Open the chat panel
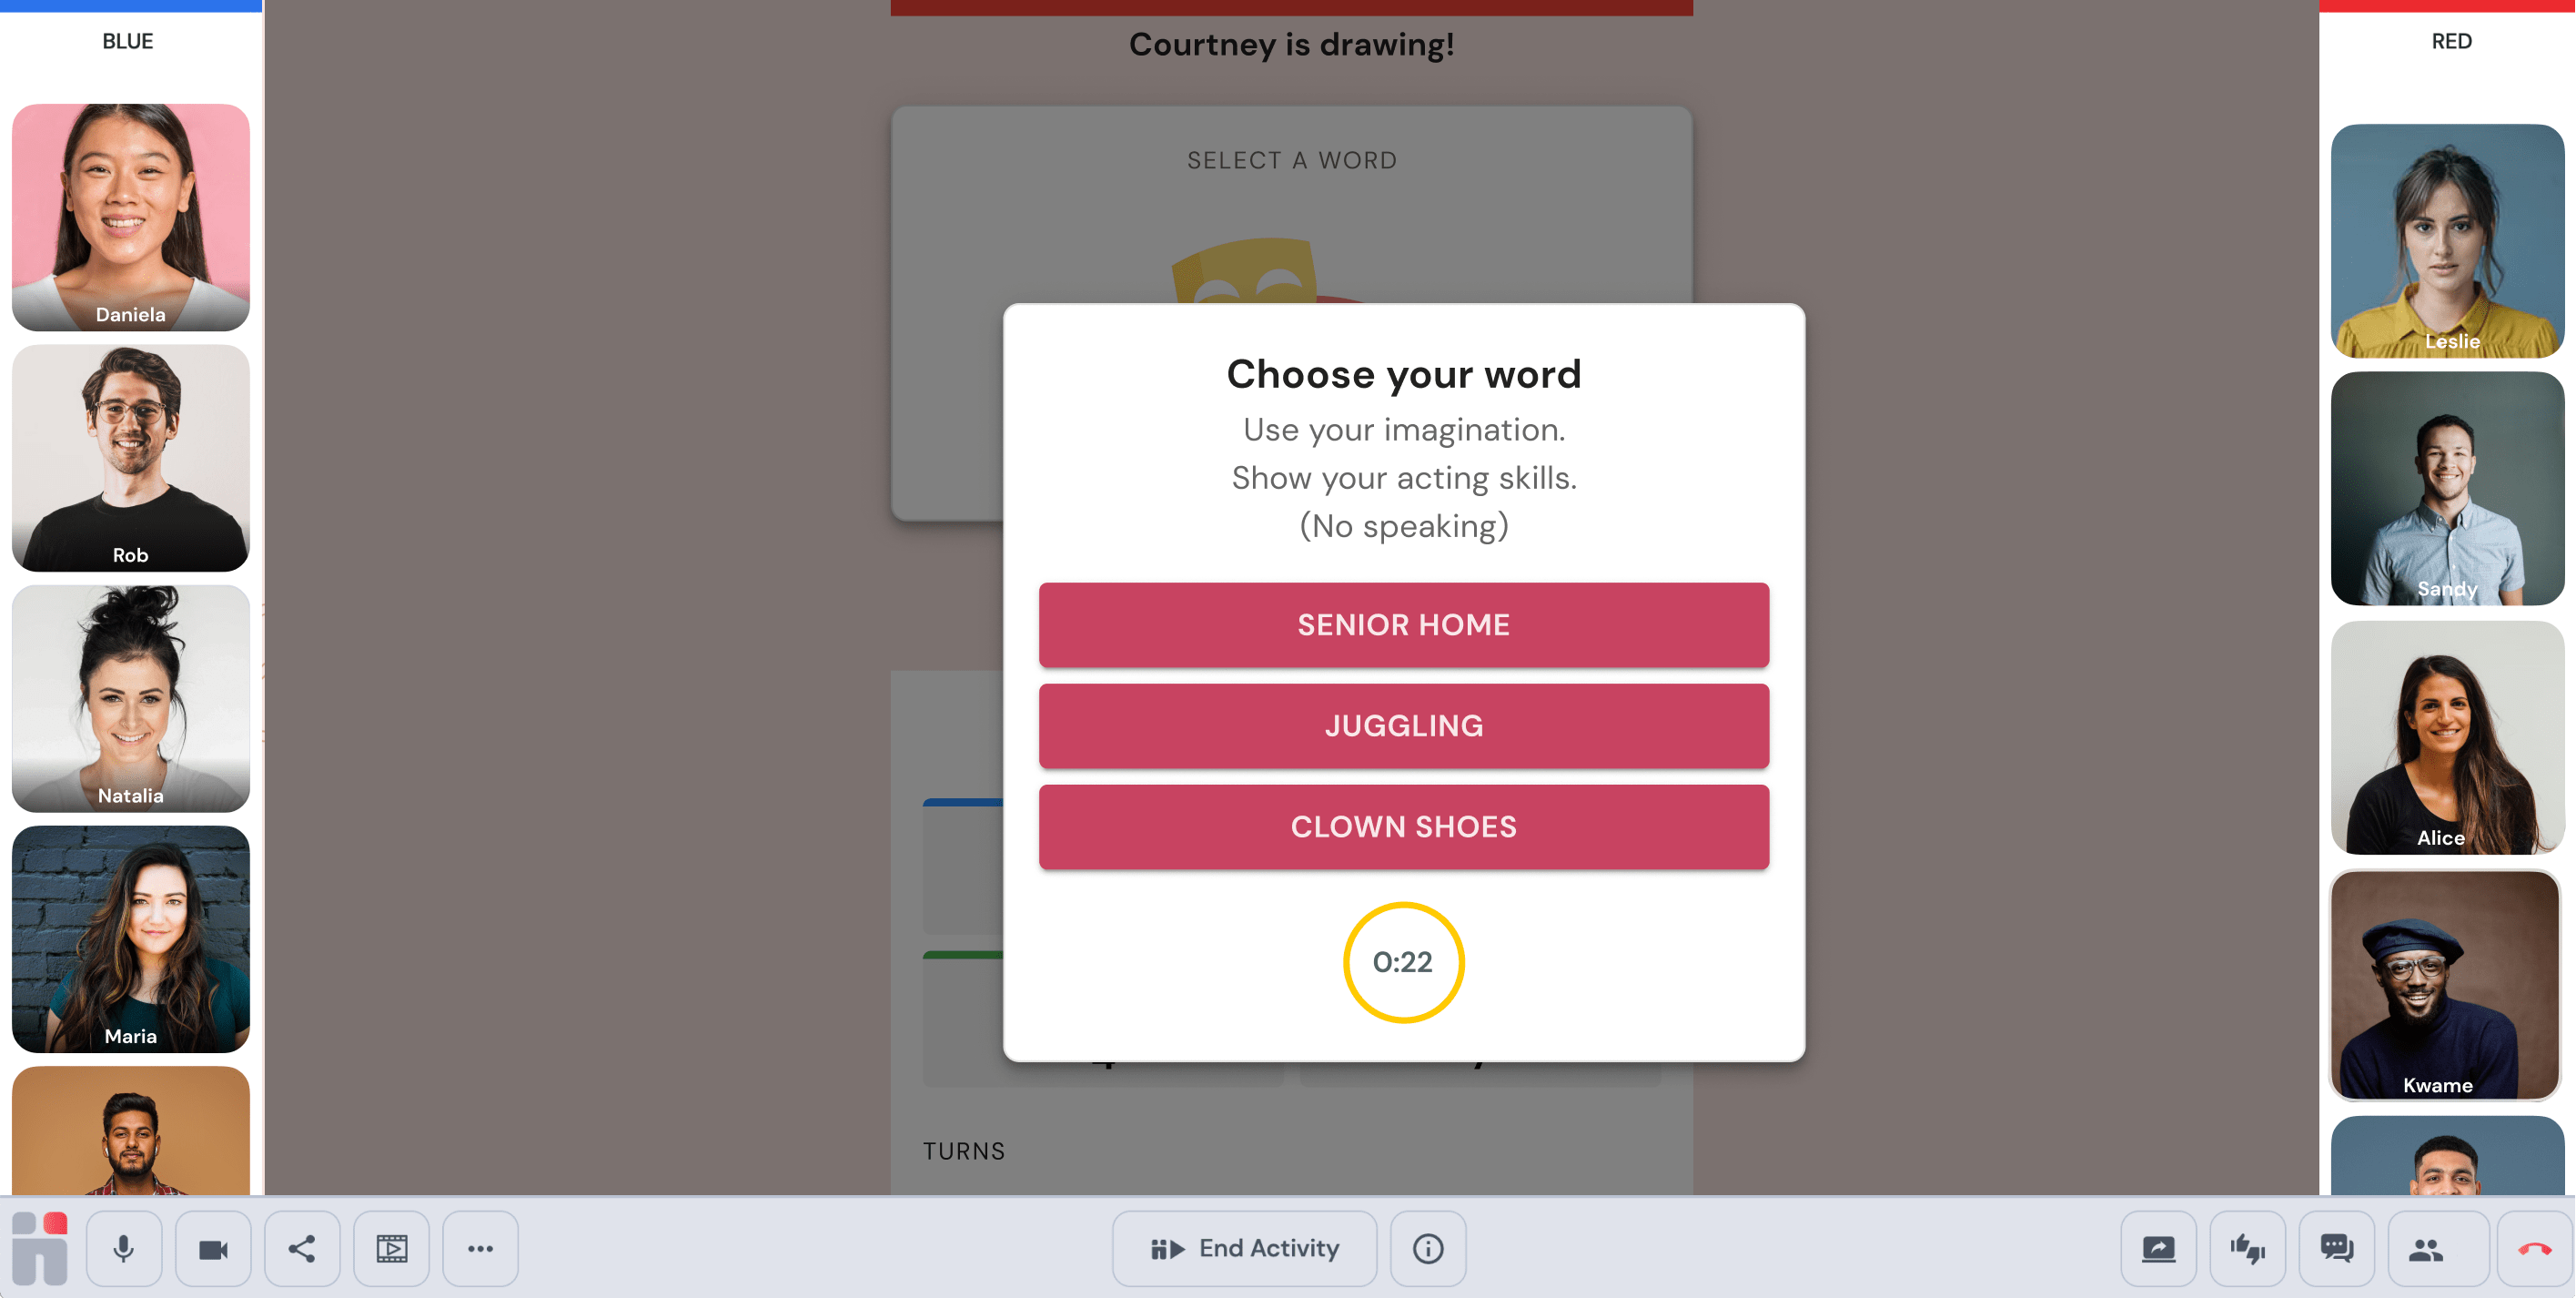 [x=2336, y=1248]
